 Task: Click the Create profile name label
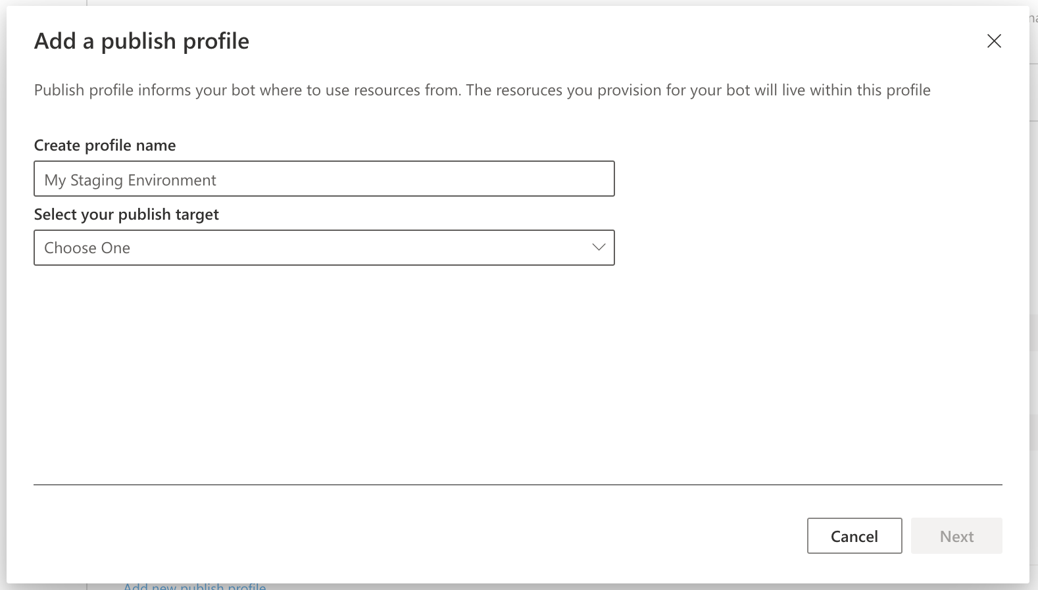105,145
